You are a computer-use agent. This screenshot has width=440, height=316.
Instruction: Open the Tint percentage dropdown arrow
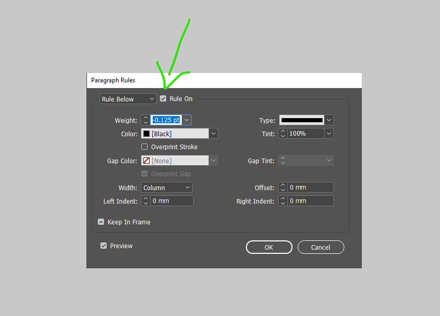point(329,134)
